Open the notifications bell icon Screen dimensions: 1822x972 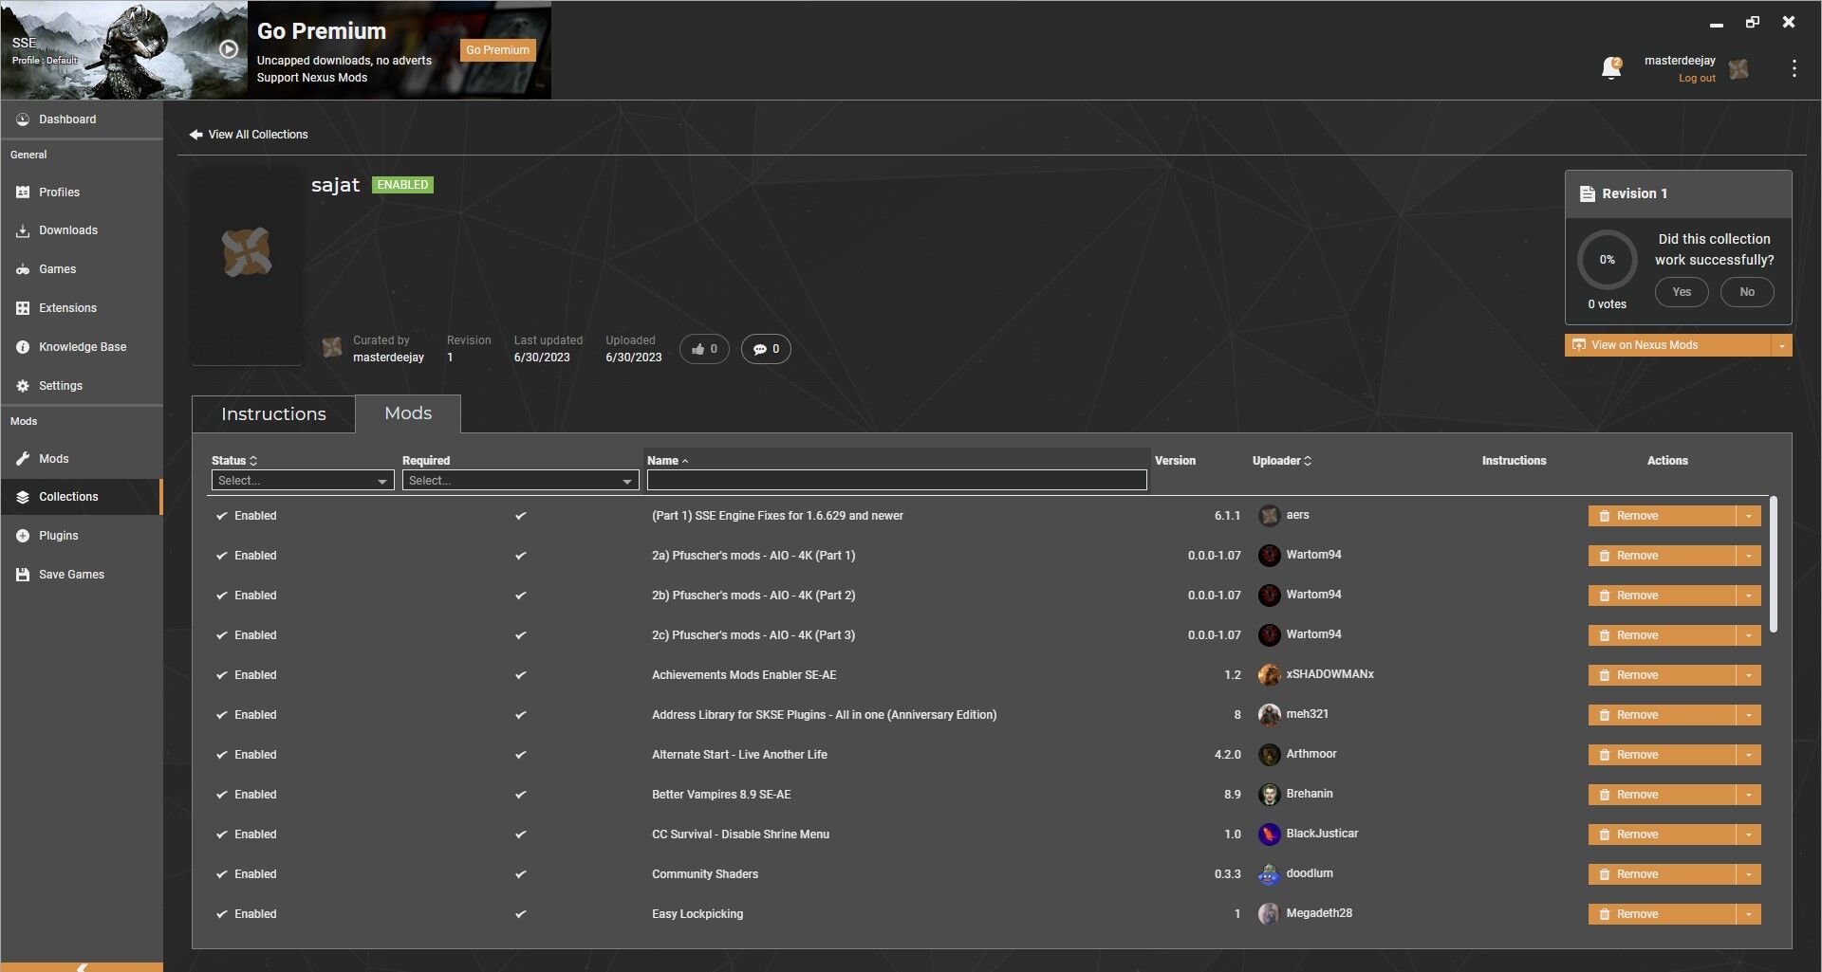(x=1611, y=68)
